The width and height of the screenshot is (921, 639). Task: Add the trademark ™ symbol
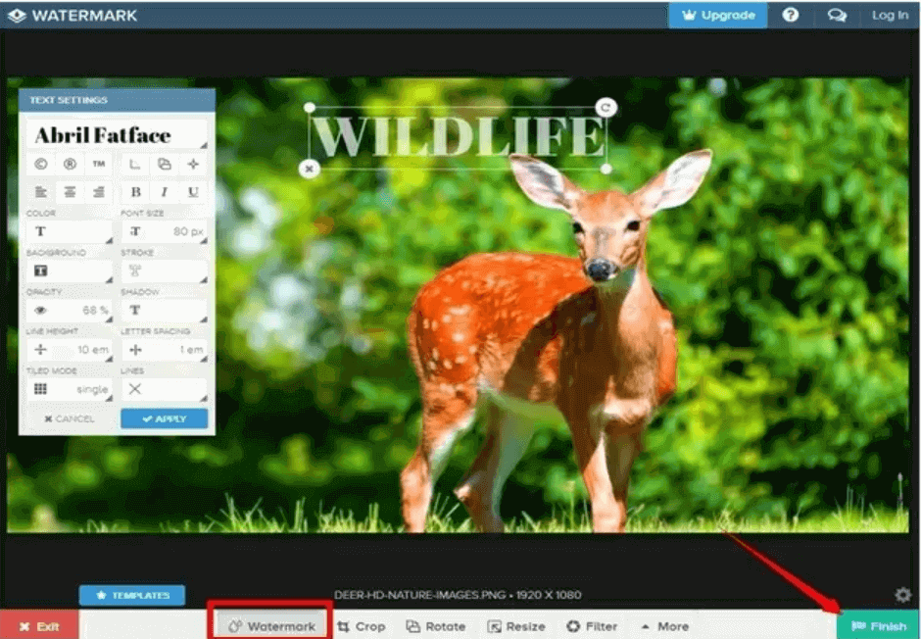(97, 165)
